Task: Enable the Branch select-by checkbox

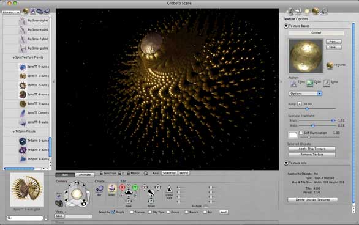Action: (187, 212)
